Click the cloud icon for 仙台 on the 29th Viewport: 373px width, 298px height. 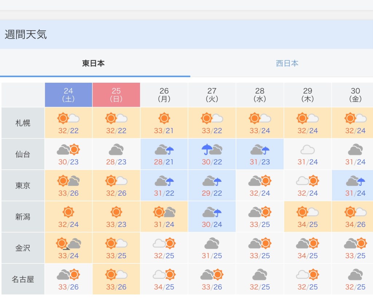click(x=307, y=149)
